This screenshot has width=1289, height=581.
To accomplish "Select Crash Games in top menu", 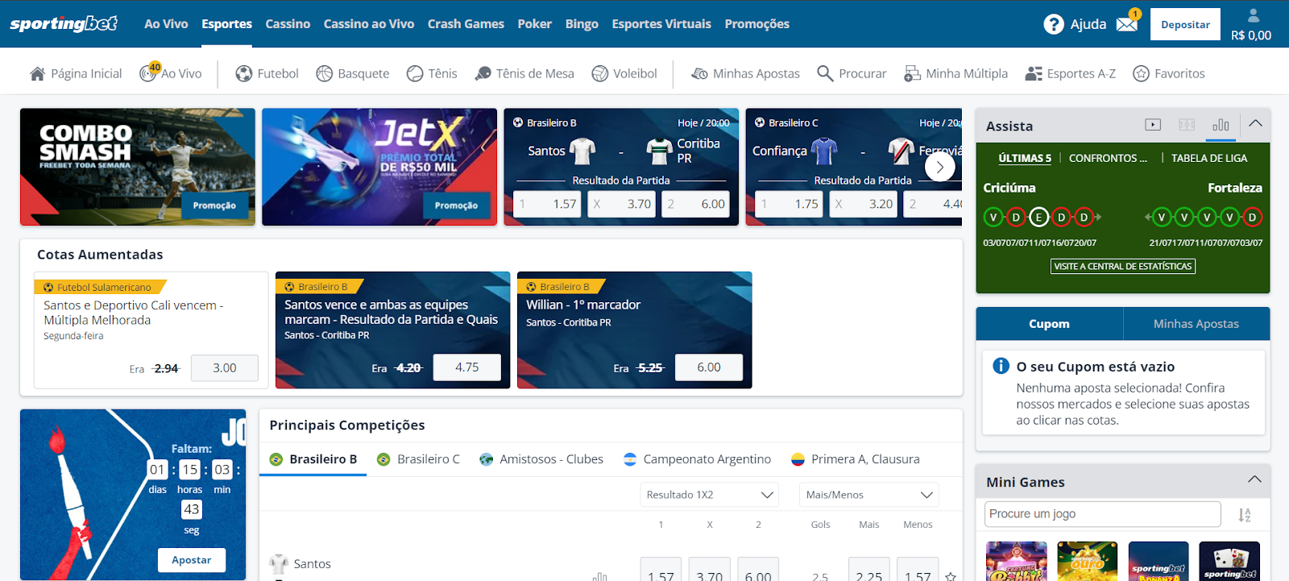I will click(x=466, y=24).
